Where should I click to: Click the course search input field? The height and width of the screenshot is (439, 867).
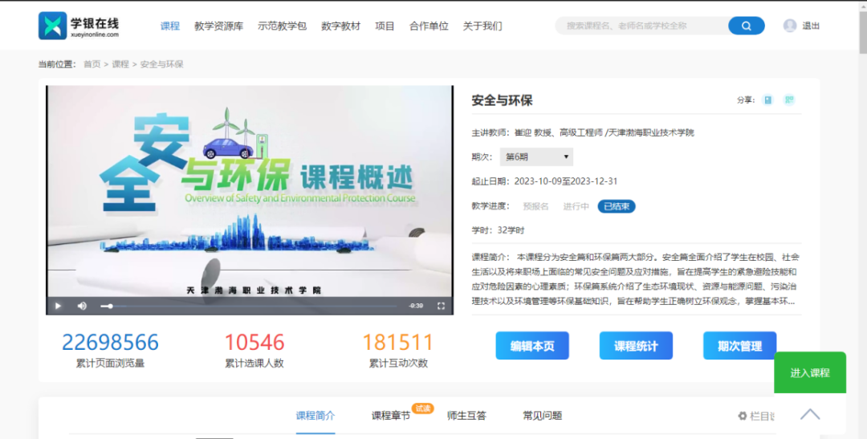pyautogui.click(x=641, y=26)
